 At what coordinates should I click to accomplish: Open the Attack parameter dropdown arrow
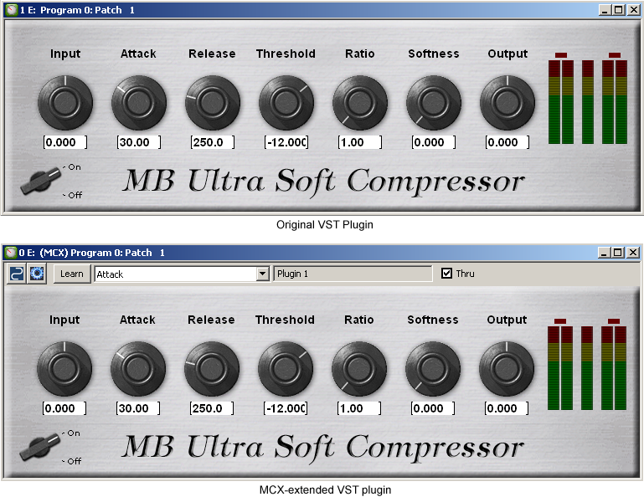(x=263, y=274)
